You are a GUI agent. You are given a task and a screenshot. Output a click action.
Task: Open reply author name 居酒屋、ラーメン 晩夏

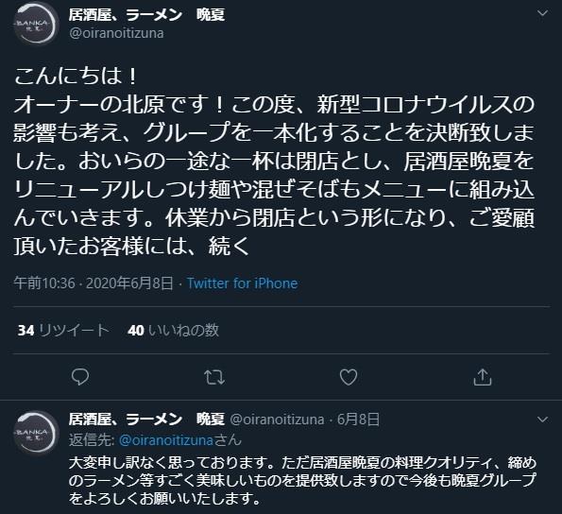click(146, 419)
